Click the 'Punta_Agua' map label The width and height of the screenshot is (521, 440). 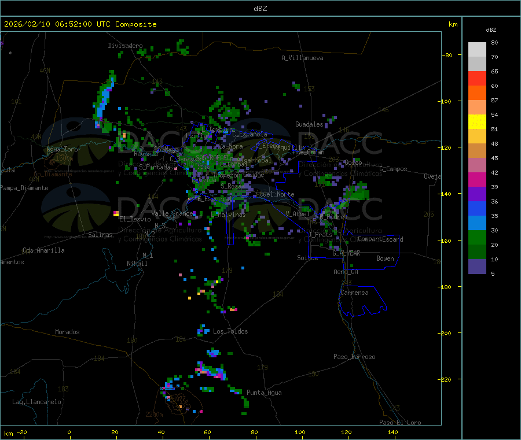pyautogui.click(x=264, y=393)
